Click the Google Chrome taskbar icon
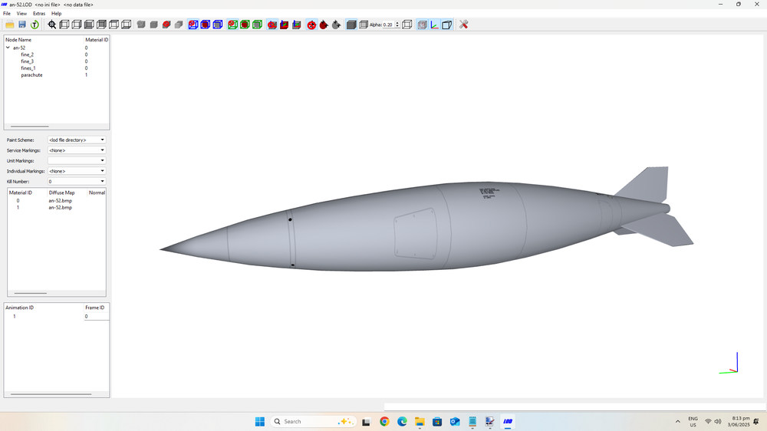767x431 pixels. coord(384,422)
